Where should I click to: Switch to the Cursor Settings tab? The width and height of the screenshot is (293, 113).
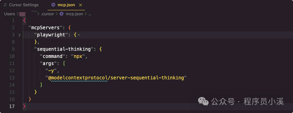pos(21,5)
